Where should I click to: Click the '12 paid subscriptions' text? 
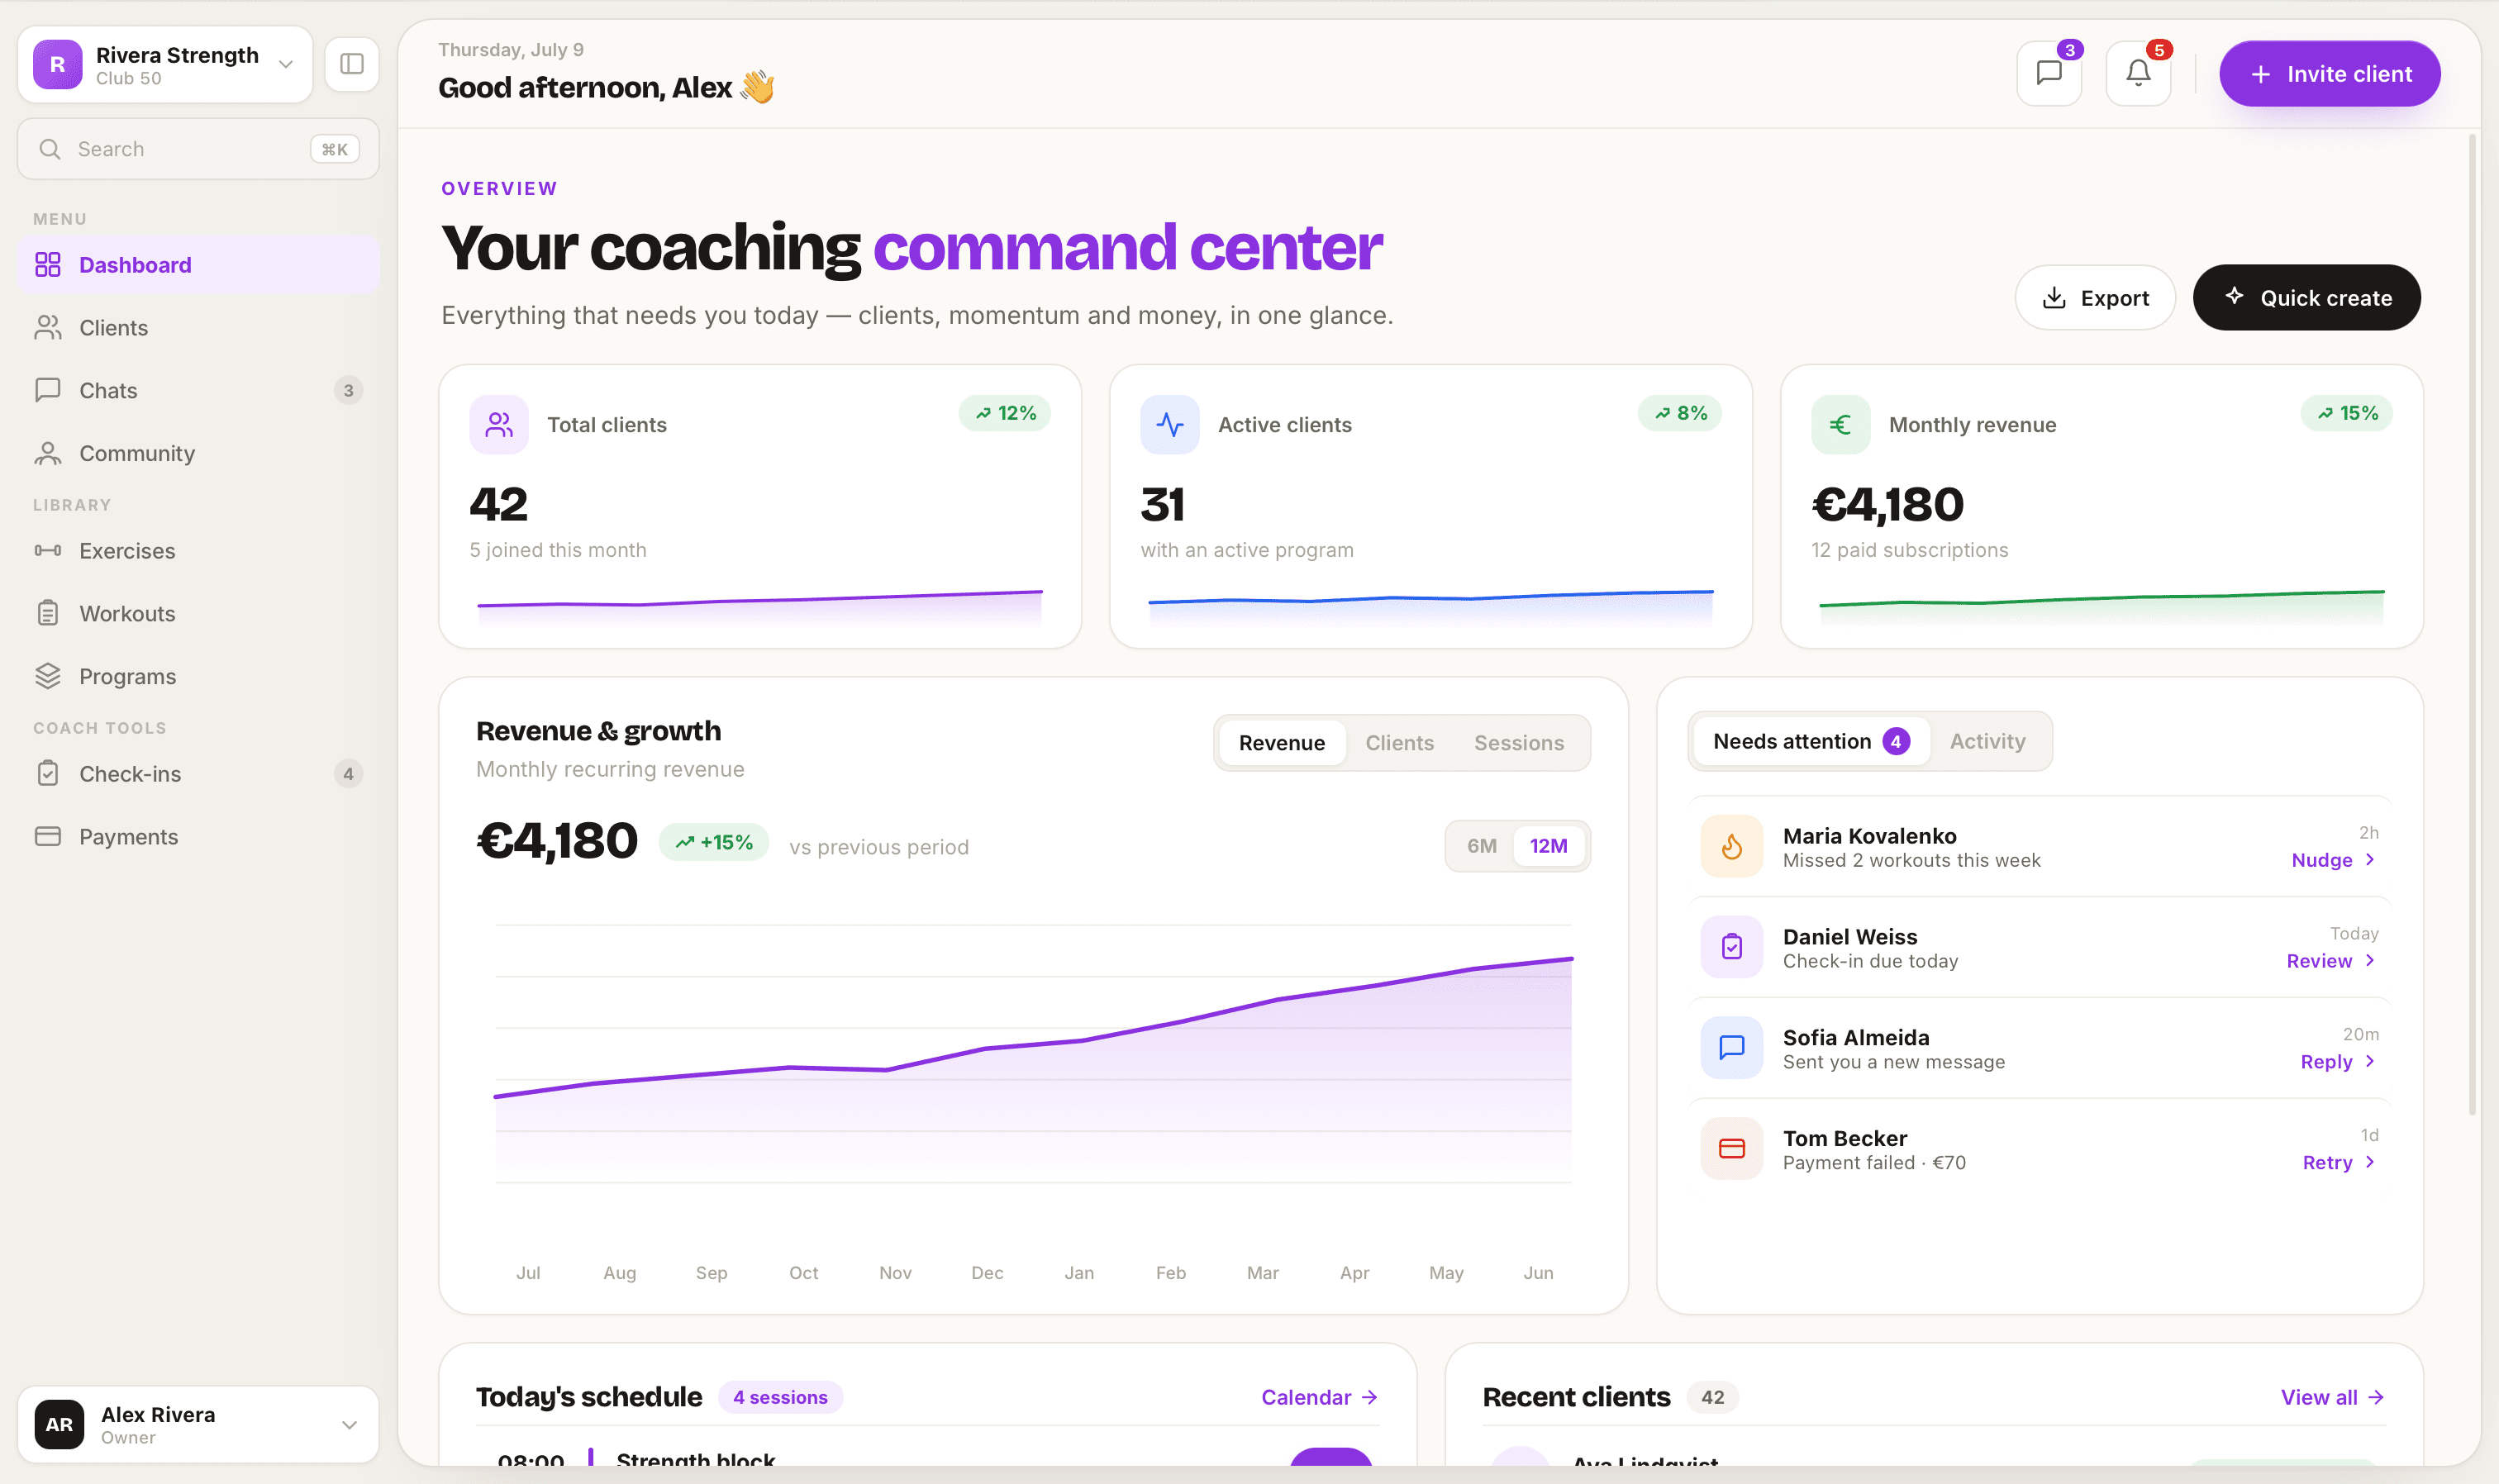pos(1909,550)
